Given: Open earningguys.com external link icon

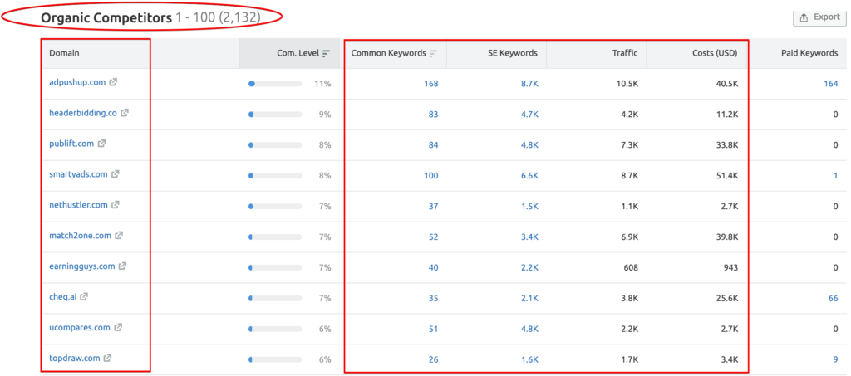Looking at the screenshot, I should pos(123,266).
